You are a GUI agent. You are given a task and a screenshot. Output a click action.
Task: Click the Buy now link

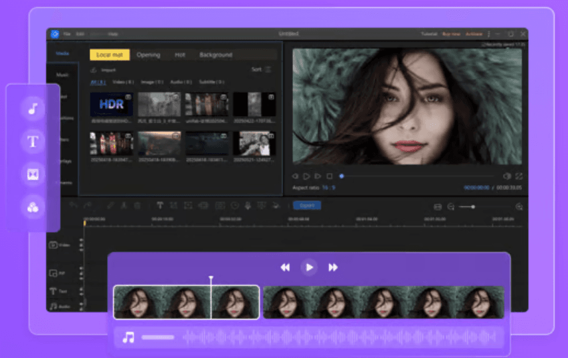pyautogui.click(x=451, y=34)
